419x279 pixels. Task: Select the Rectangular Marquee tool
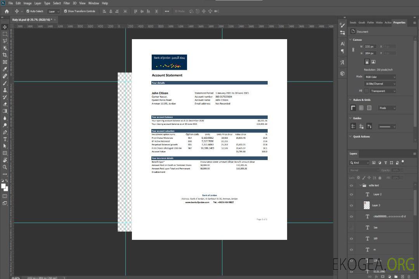(x=5, y=34)
